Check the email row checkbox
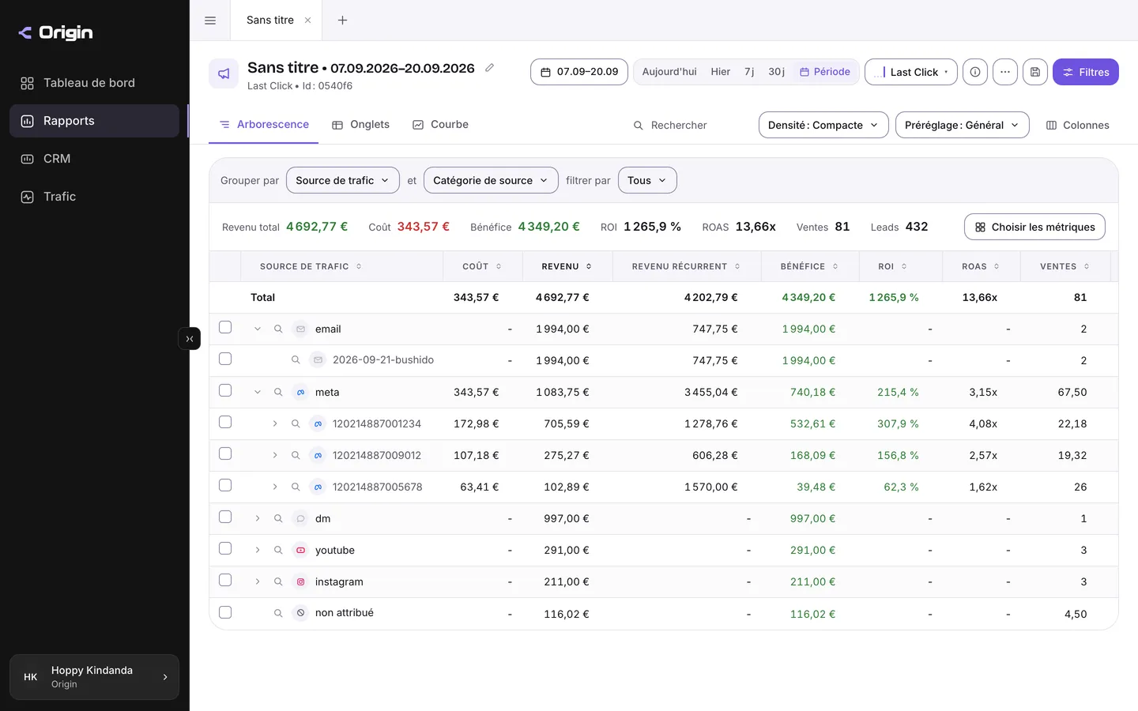 coord(225,327)
